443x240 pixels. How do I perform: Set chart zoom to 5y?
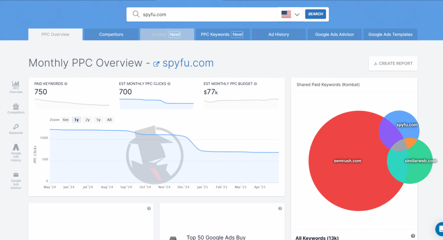(x=98, y=120)
